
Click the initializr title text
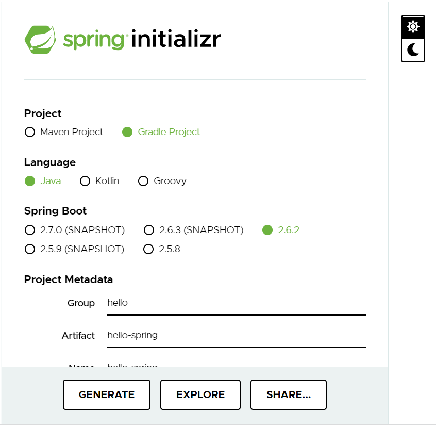click(176, 39)
